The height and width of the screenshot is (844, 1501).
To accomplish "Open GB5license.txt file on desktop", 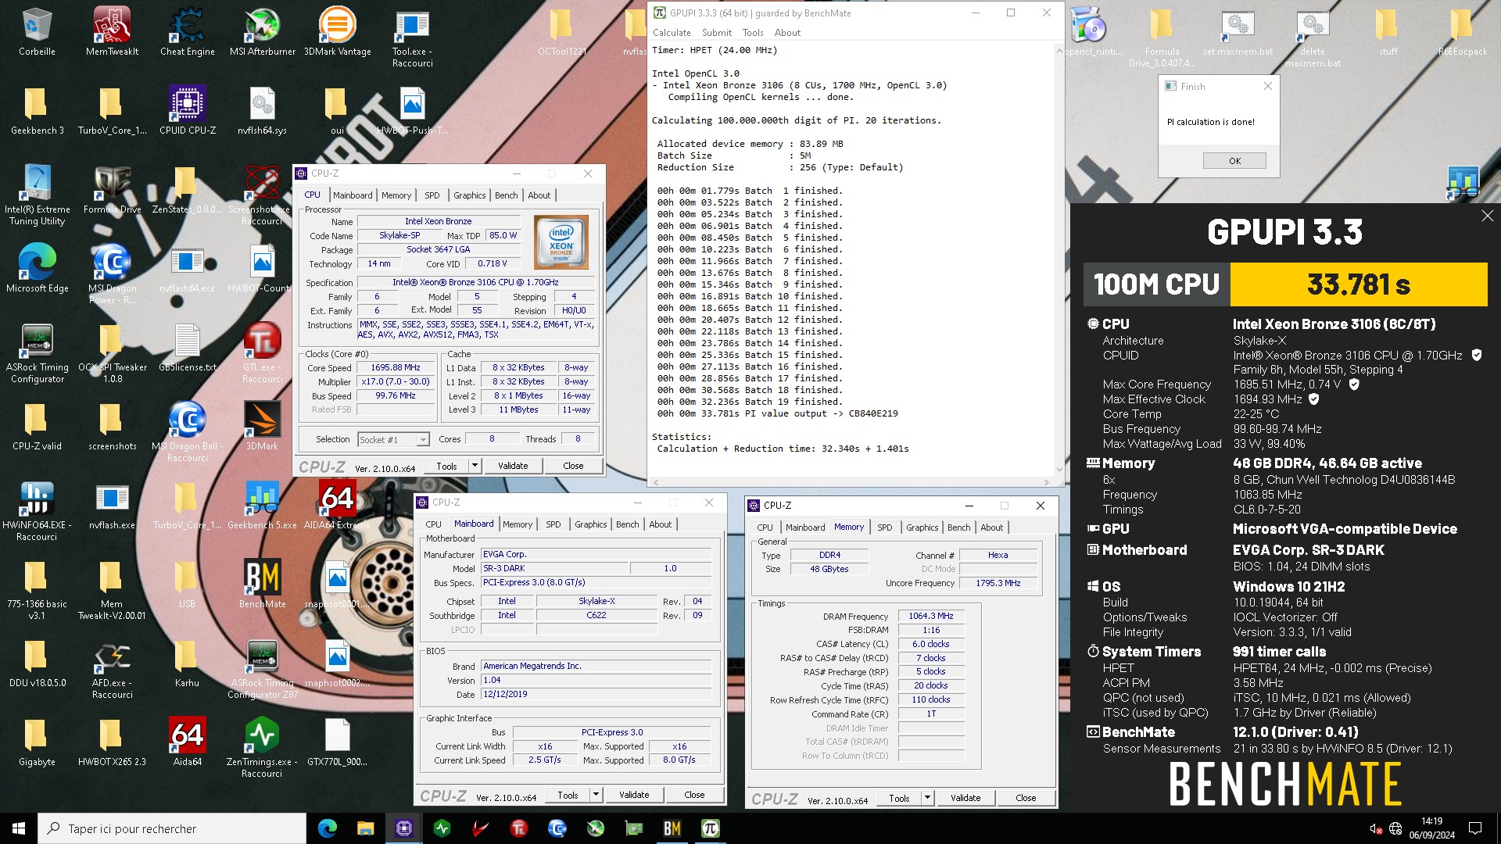I will [187, 347].
